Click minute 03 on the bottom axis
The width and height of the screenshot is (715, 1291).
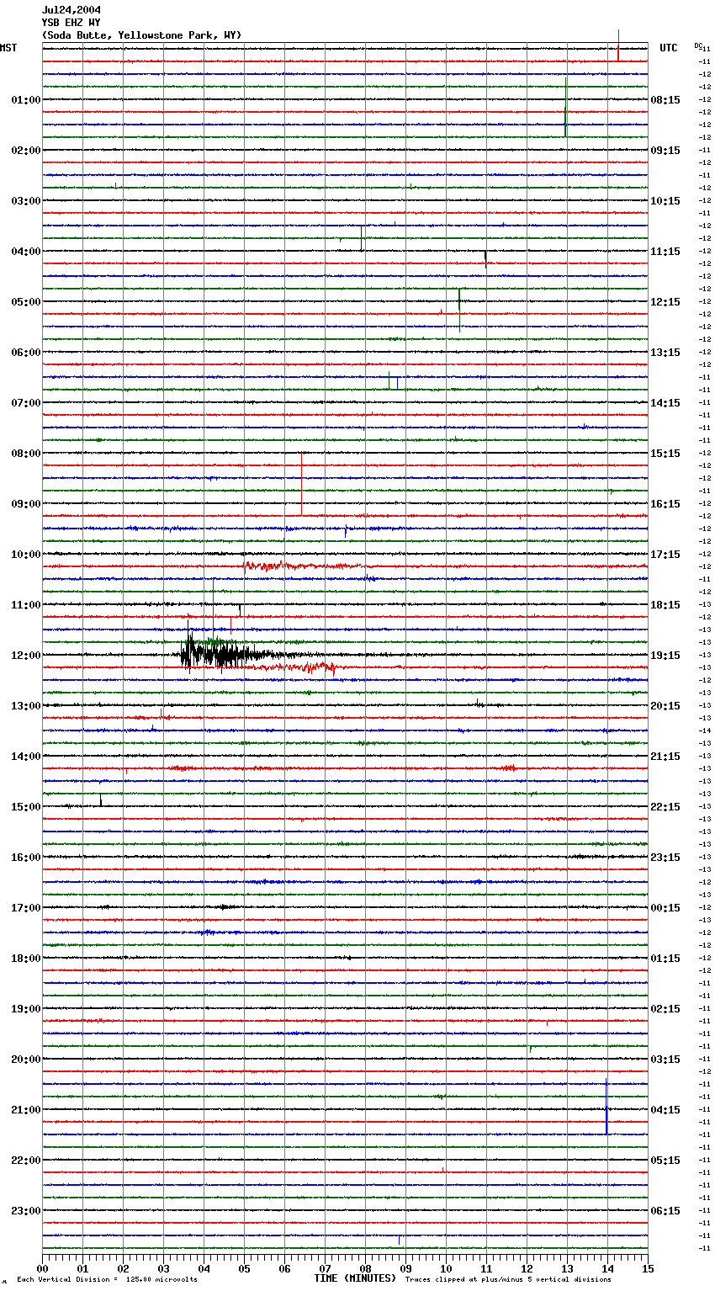tap(163, 1268)
